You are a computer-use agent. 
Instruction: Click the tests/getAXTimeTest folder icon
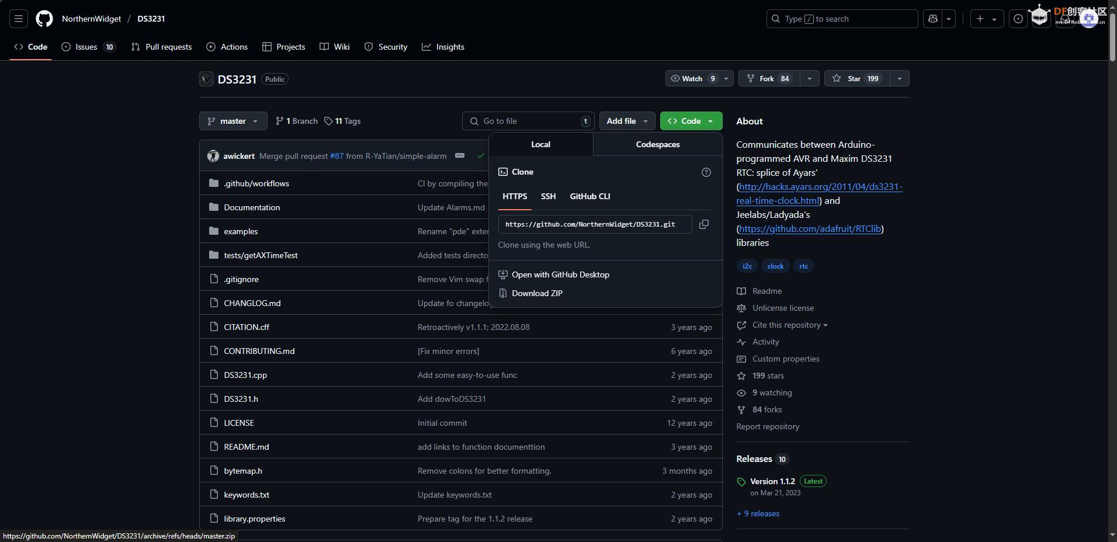pos(214,255)
